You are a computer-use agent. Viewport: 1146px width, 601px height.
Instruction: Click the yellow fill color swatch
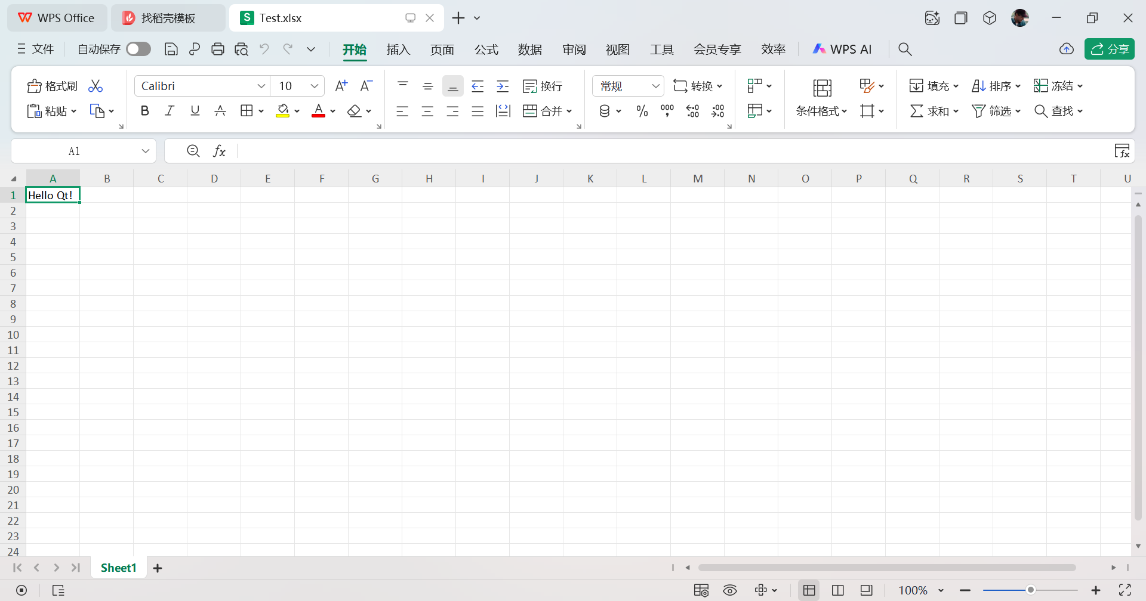point(283,111)
